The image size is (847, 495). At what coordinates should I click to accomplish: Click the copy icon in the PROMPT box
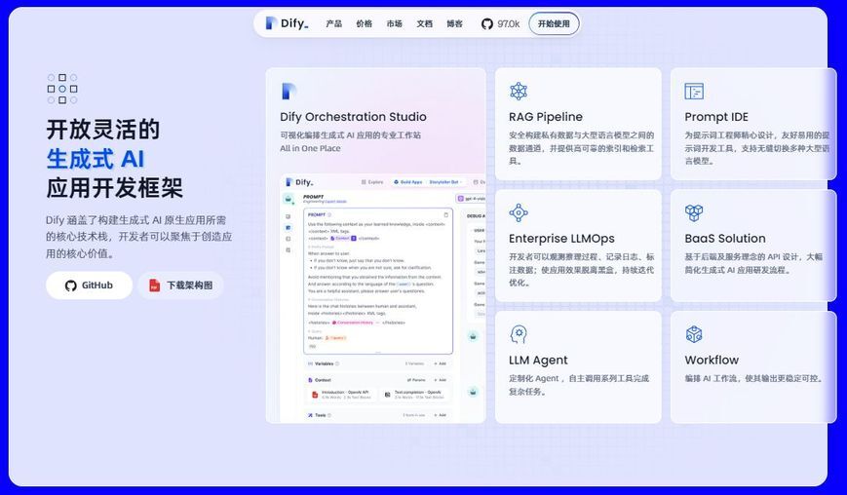(x=446, y=214)
